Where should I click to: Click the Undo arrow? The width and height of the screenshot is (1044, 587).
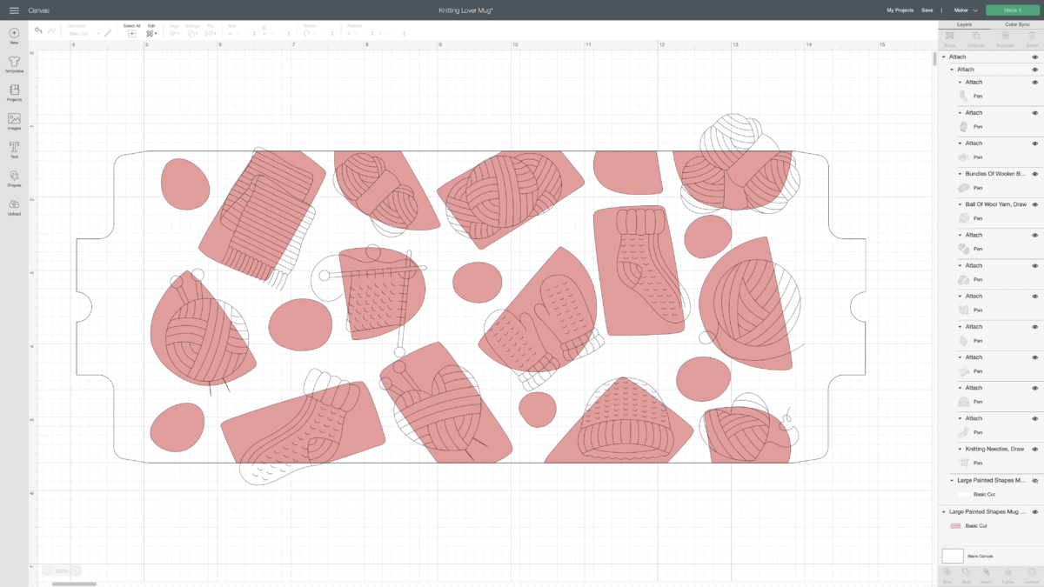pyautogui.click(x=38, y=30)
